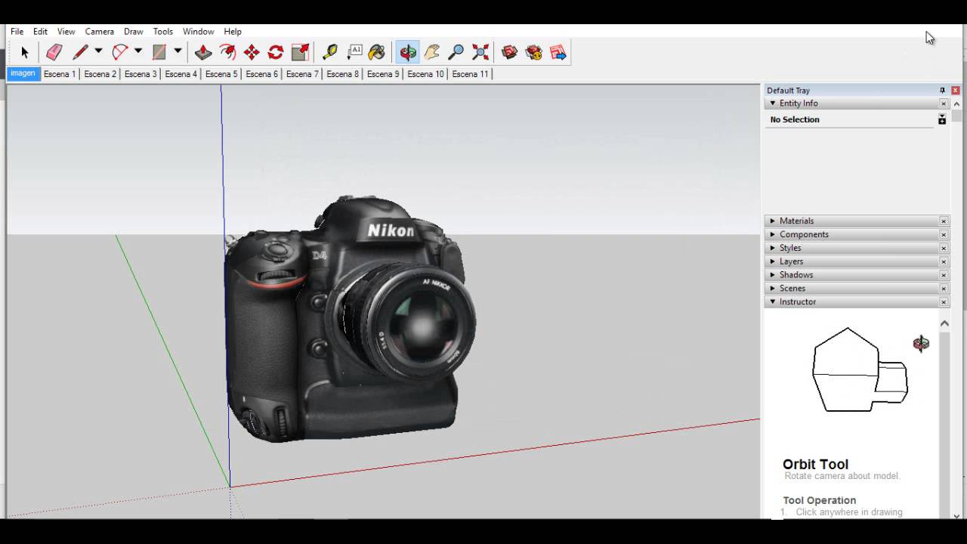Image resolution: width=967 pixels, height=544 pixels.
Task: Close the Shadows panel with its X
Action: (944, 275)
